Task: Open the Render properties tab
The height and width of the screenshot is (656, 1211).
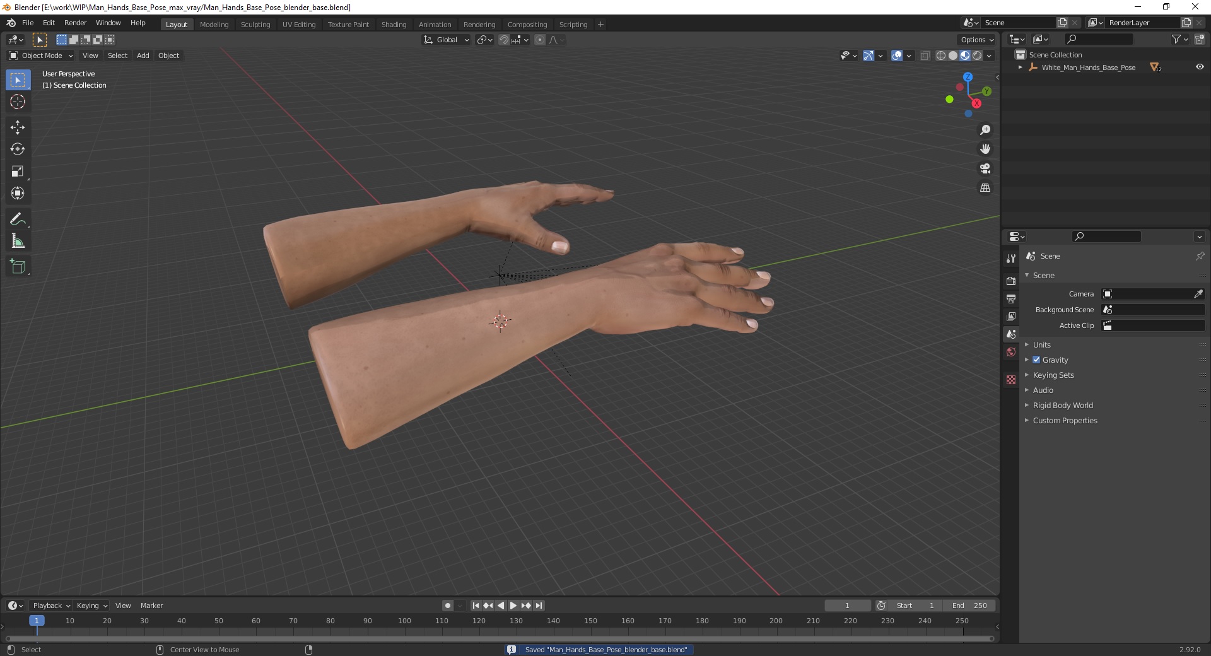Action: pos(1011,281)
